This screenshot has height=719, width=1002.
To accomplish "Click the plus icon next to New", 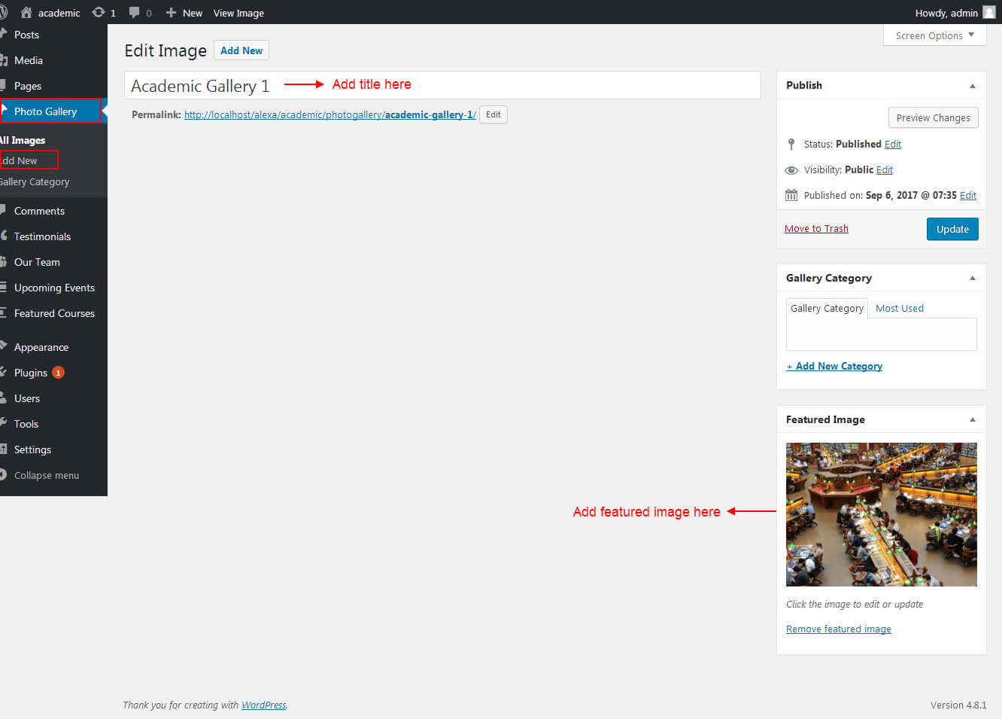I will tap(171, 13).
